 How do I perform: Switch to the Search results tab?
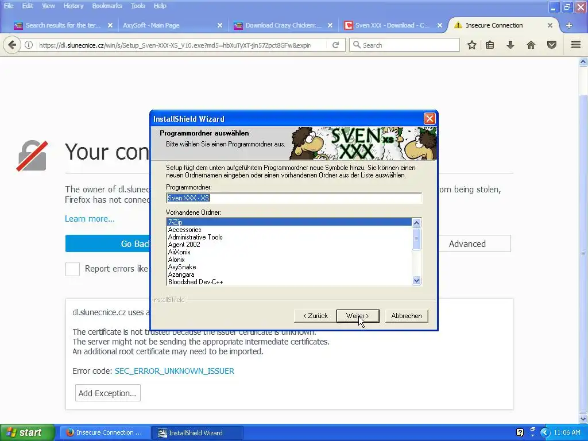[x=63, y=25]
